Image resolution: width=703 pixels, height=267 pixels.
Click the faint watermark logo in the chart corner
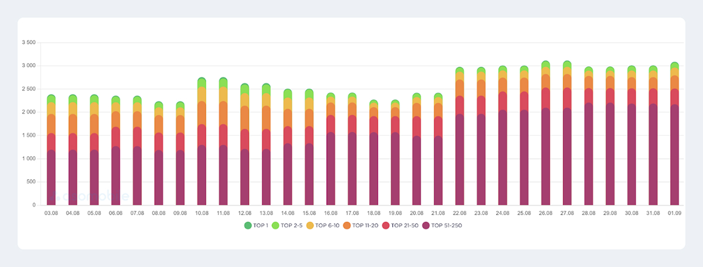click(x=88, y=197)
